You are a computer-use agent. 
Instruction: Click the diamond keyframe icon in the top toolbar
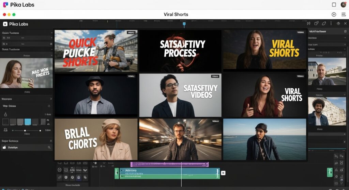tap(338, 24)
